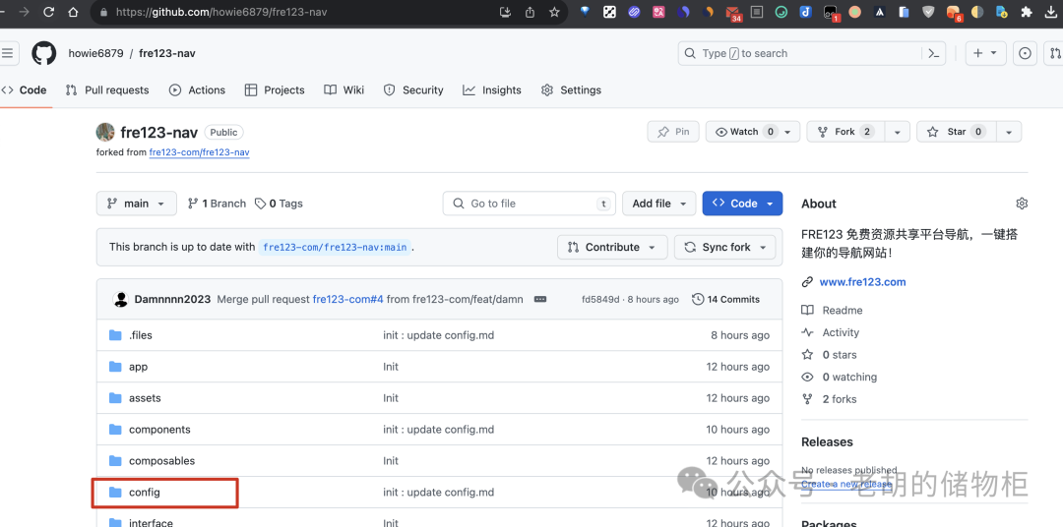Switch to the Settings tab
The width and height of the screenshot is (1063, 527).
[571, 90]
